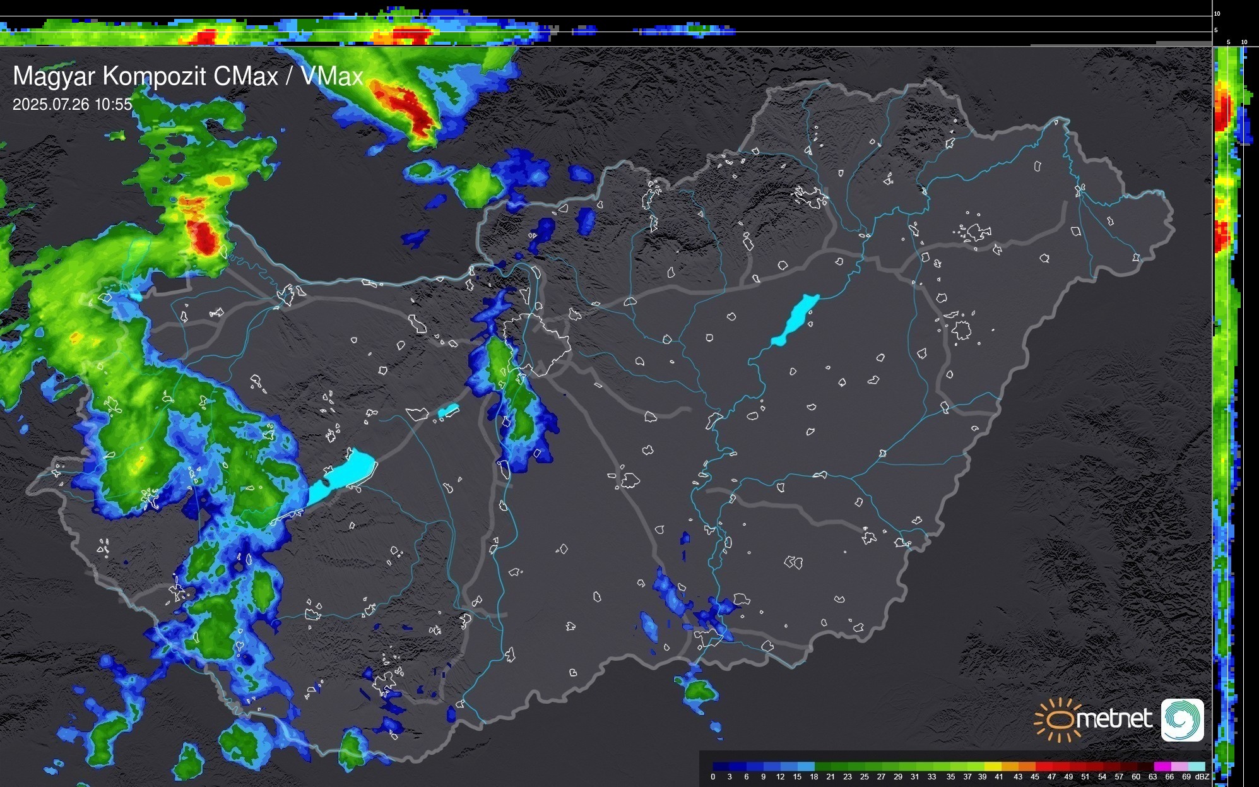Click the dBZ unit label on legend
The width and height of the screenshot is (1259, 787).
[1202, 777]
